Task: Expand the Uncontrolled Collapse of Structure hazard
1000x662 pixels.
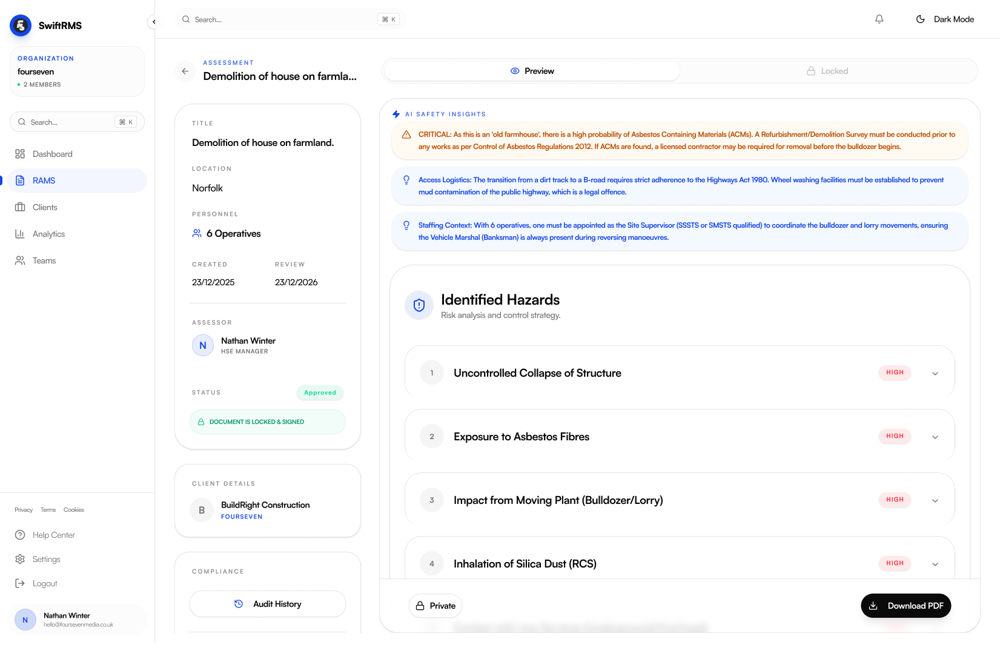Action: (x=935, y=372)
